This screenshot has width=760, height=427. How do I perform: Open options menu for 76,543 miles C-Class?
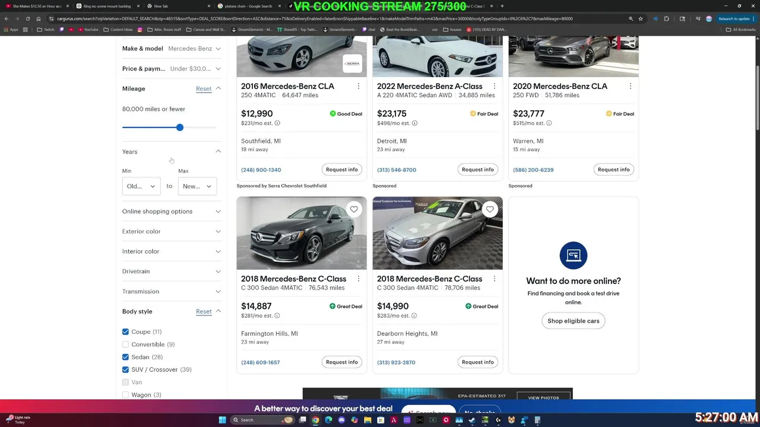359,279
